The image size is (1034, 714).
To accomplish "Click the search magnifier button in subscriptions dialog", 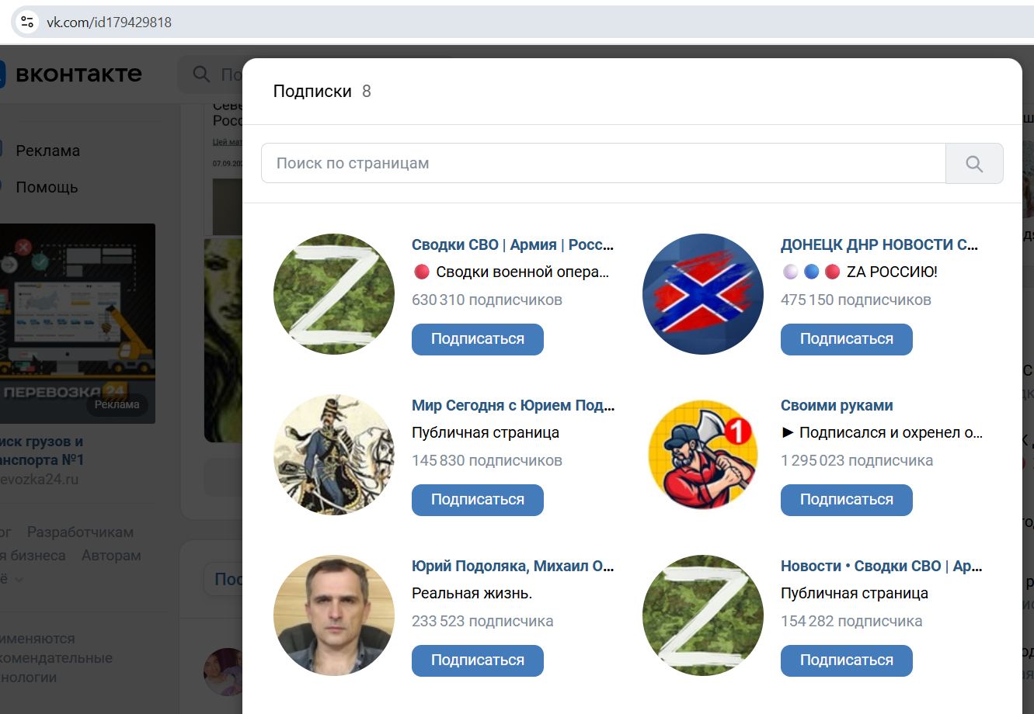I will 974,163.
